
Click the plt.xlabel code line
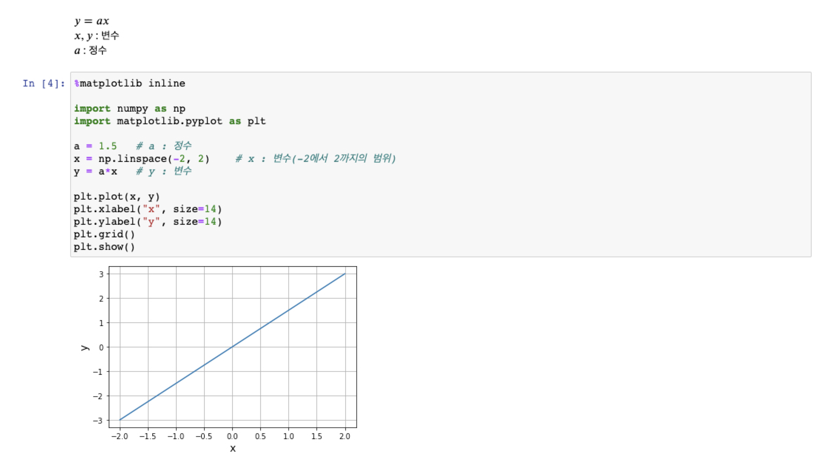(147, 209)
